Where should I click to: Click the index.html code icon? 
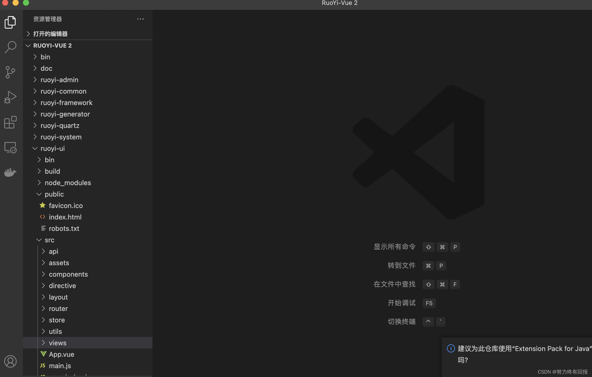click(43, 217)
